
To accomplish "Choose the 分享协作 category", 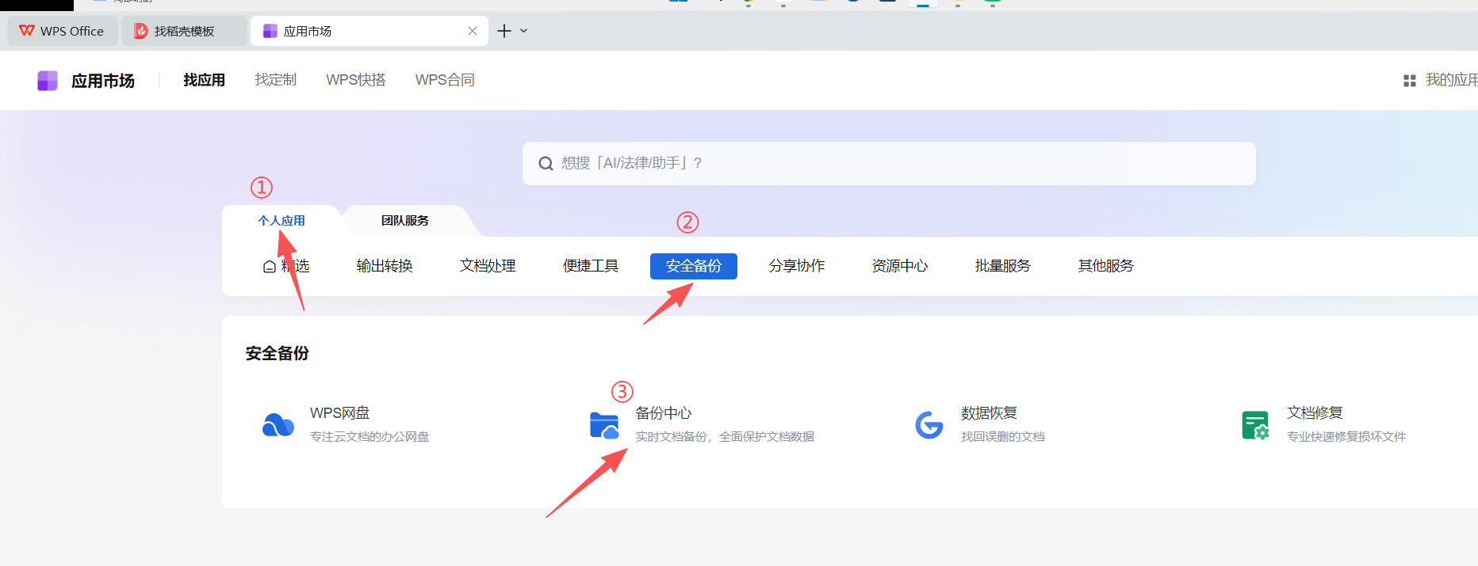I will click(x=797, y=266).
